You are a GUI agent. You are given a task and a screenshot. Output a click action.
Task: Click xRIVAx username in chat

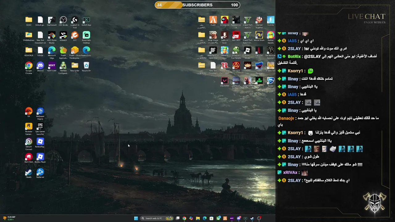coord(290,173)
